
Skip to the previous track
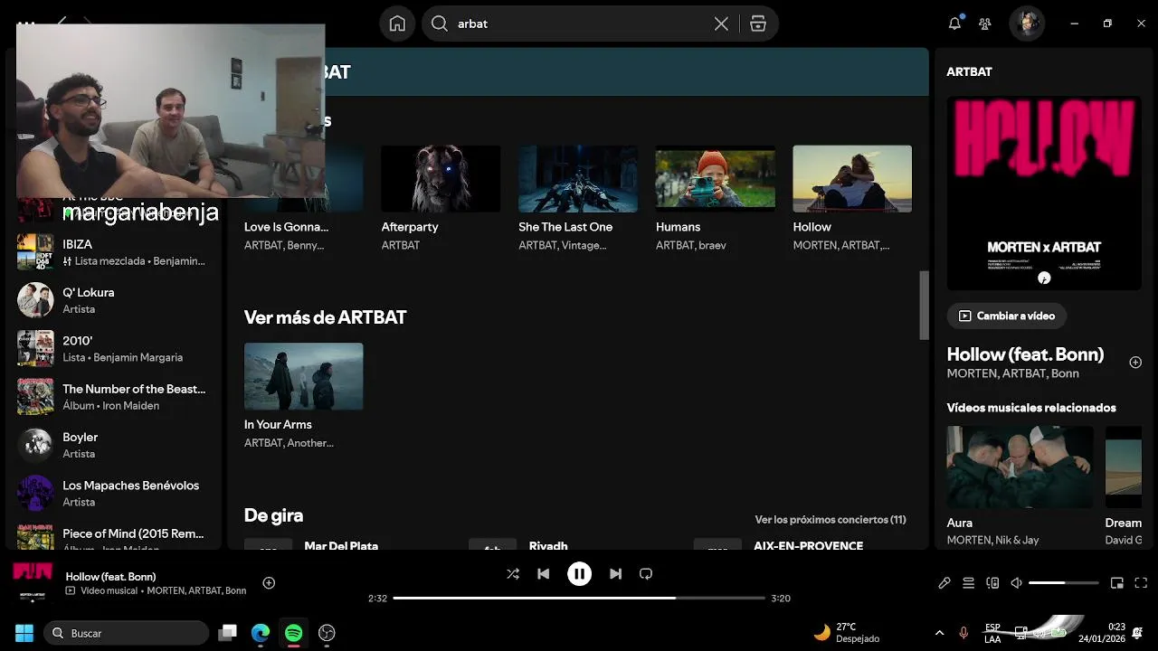pyautogui.click(x=543, y=573)
